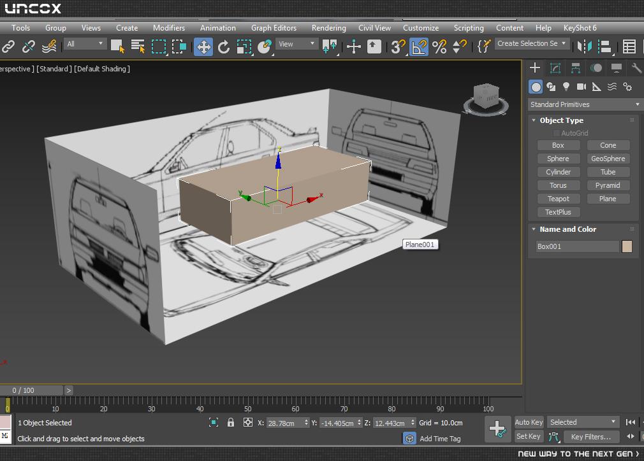Open the Rendering menu
Image resolution: width=644 pixels, height=461 pixels.
[328, 28]
